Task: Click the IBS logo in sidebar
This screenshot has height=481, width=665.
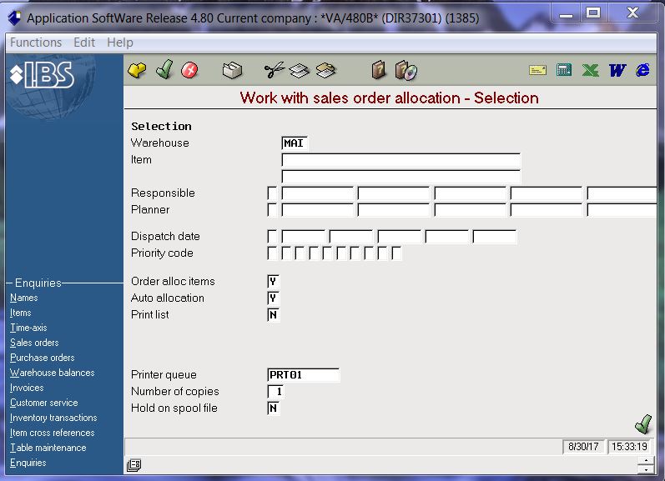Action: [x=43, y=75]
